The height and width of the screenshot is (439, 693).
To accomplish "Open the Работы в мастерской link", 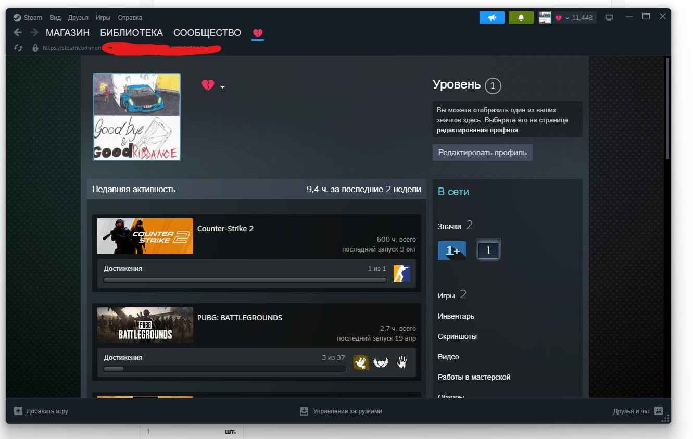I will (x=474, y=377).
